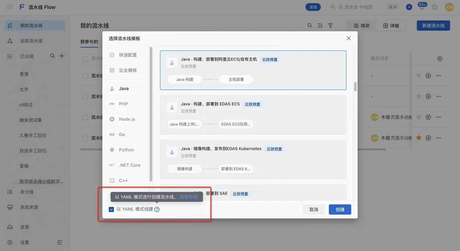Open more options for first pipeline row
The height and width of the screenshot is (251, 460).
[x=438, y=75]
